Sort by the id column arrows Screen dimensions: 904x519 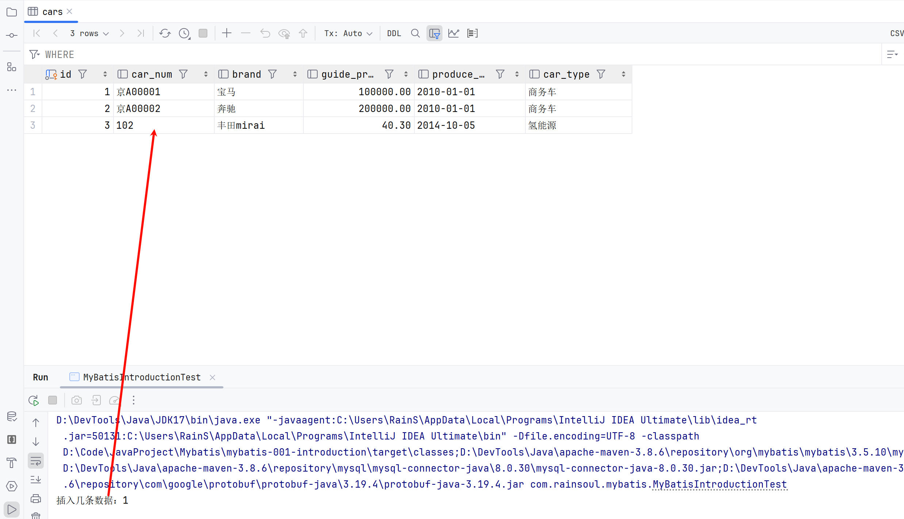pyautogui.click(x=105, y=74)
